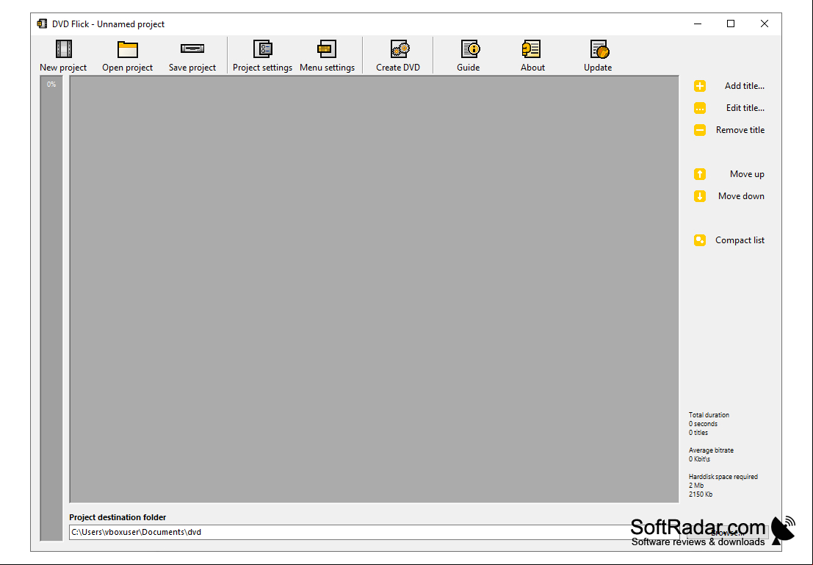
Task: Maximize the DVD Flick window
Action: pyautogui.click(x=731, y=24)
